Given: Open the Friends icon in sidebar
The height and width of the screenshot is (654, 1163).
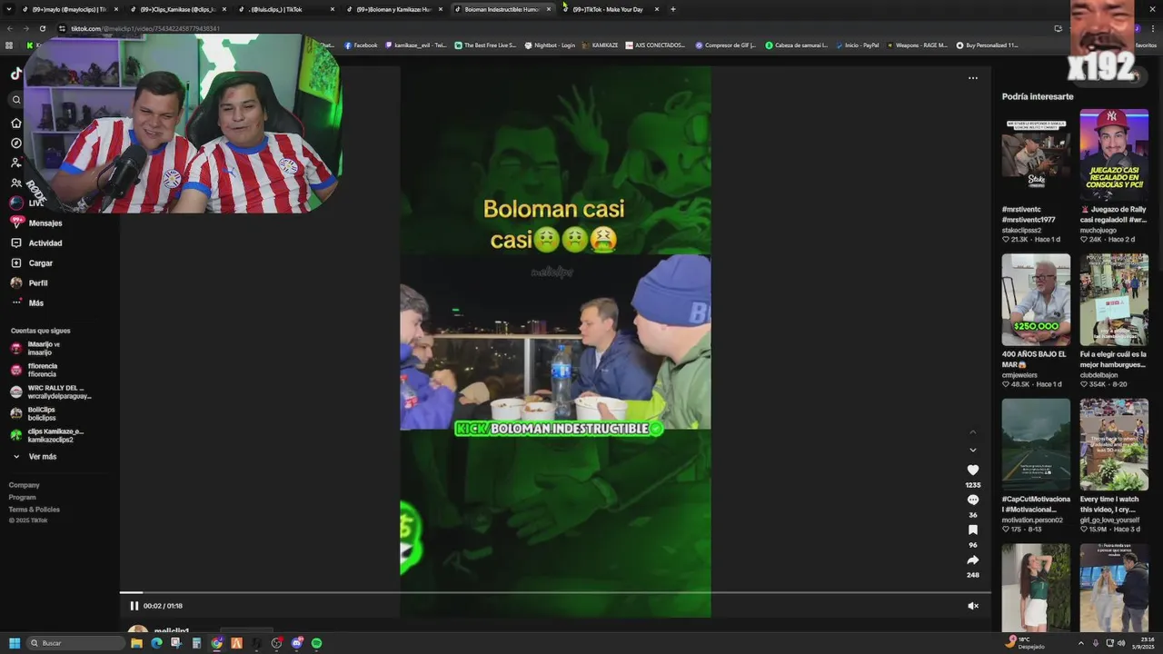Looking at the screenshot, I should pos(15,183).
